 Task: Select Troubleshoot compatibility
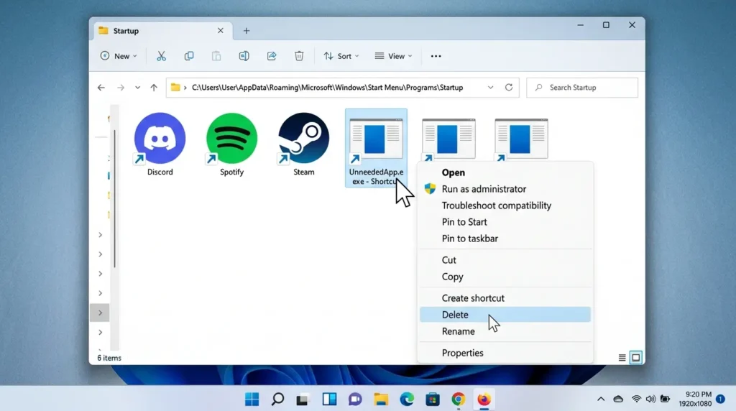[505, 205]
